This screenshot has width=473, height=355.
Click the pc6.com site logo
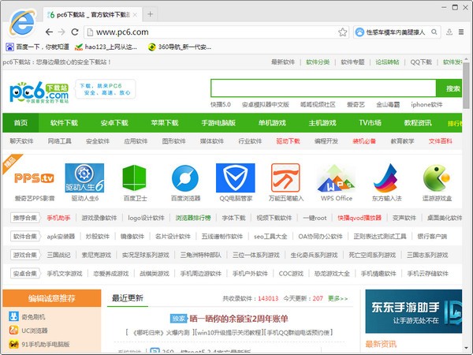(39, 92)
